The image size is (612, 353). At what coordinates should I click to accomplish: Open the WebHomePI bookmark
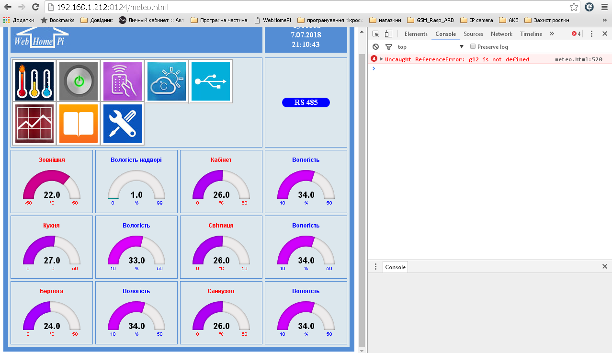272,20
